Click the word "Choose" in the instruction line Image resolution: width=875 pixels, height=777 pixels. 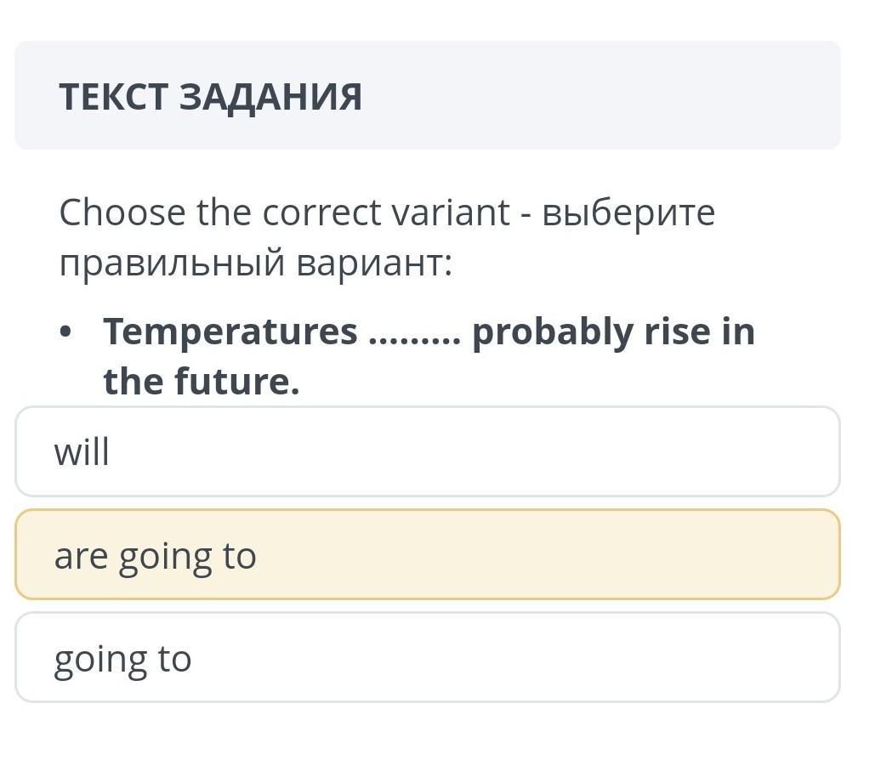pos(122,213)
